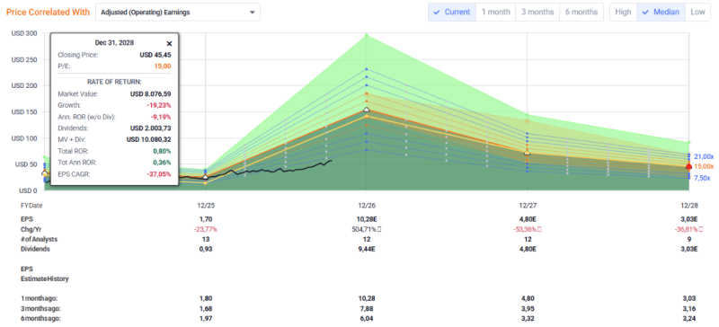Screen dimensions: 719x327
Task: Select the 3 months option
Action: tap(537, 12)
